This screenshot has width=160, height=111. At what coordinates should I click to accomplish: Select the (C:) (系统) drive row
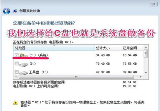click(x=78, y=55)
